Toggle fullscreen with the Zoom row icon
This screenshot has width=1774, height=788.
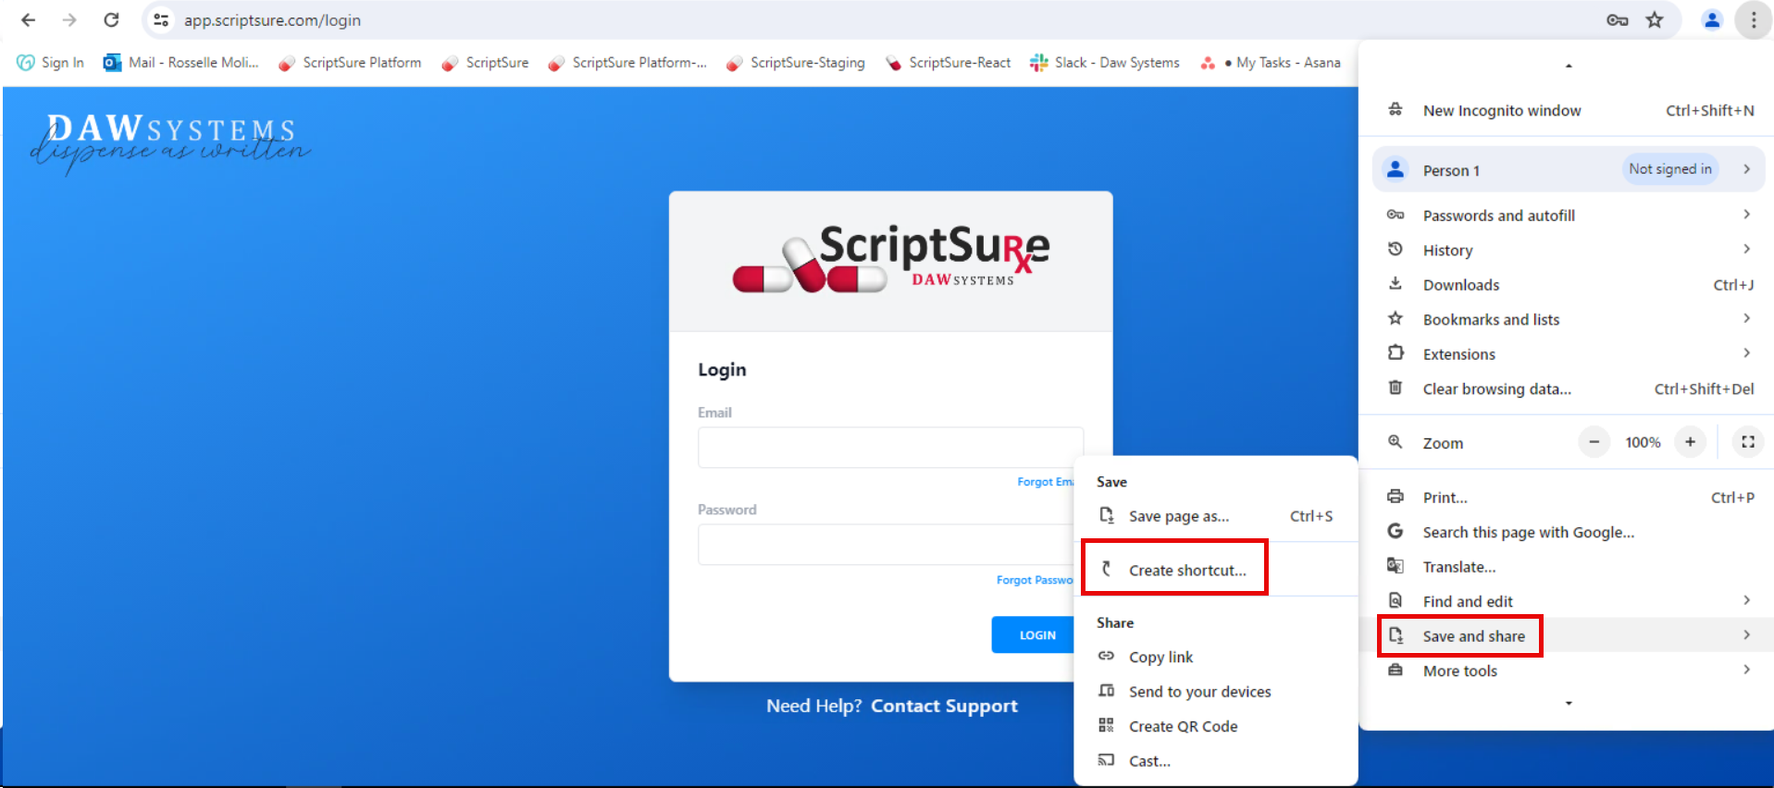[1748, 442]
